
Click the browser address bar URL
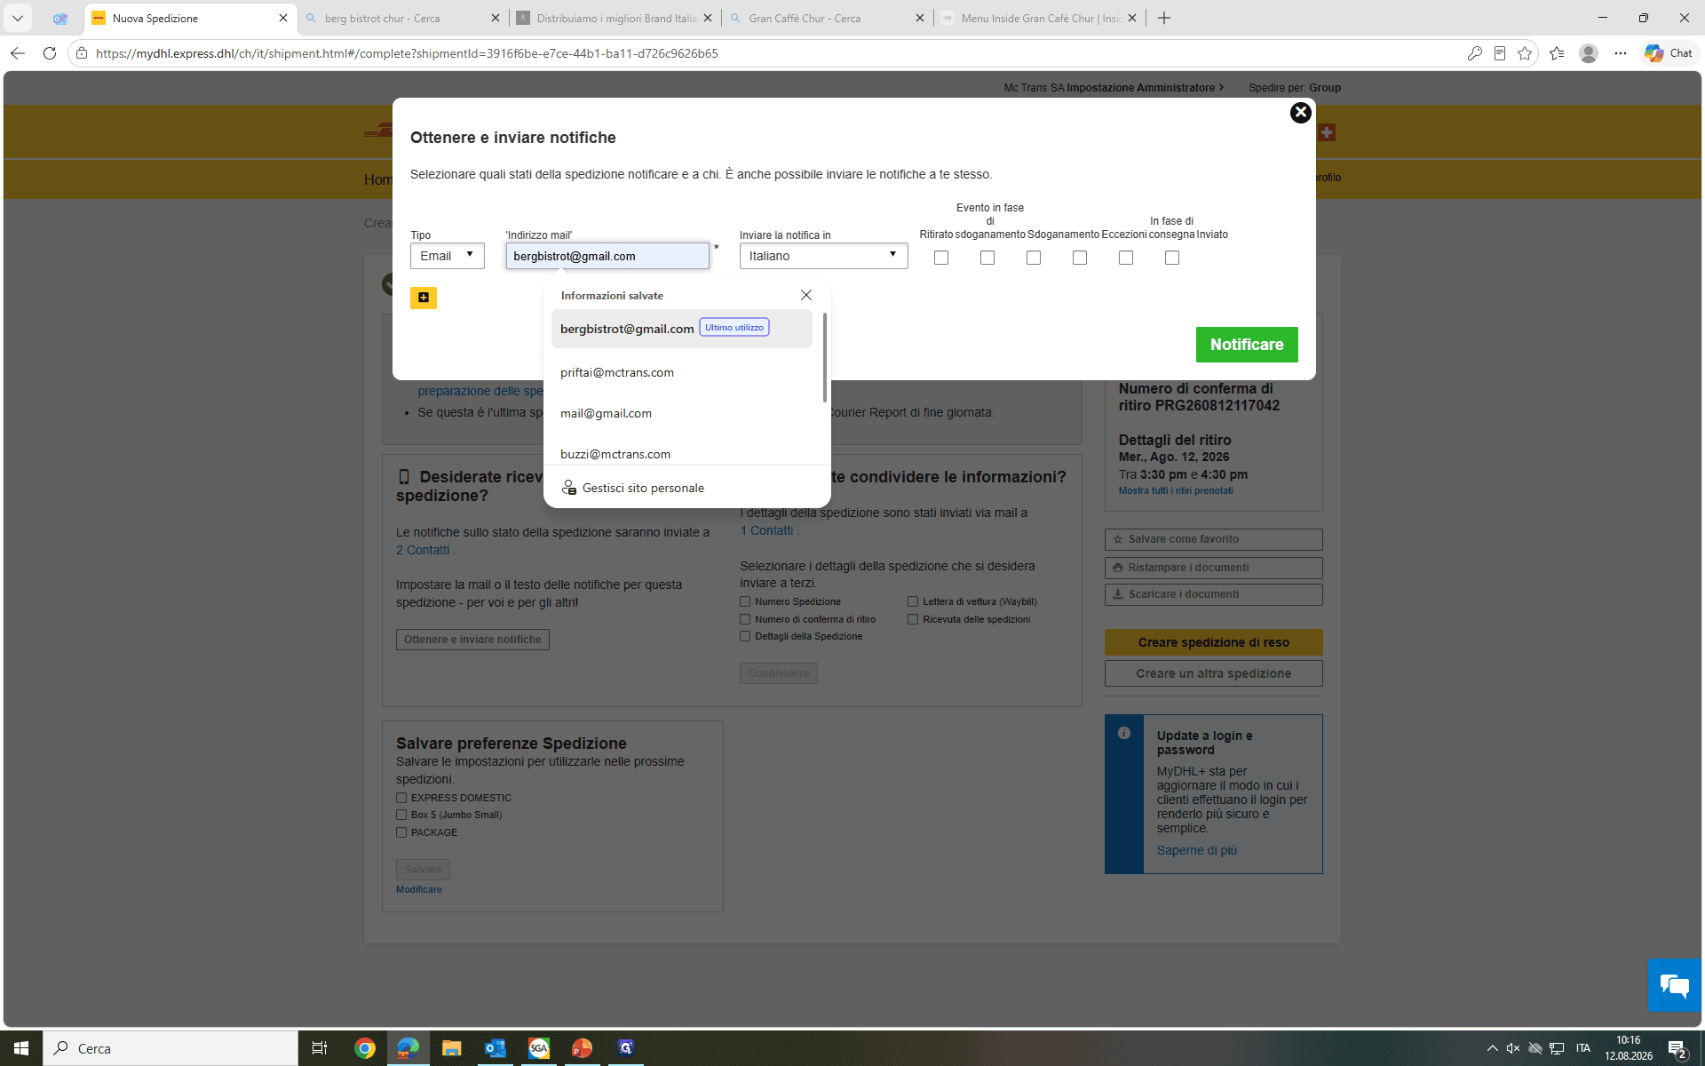(407, 53)
